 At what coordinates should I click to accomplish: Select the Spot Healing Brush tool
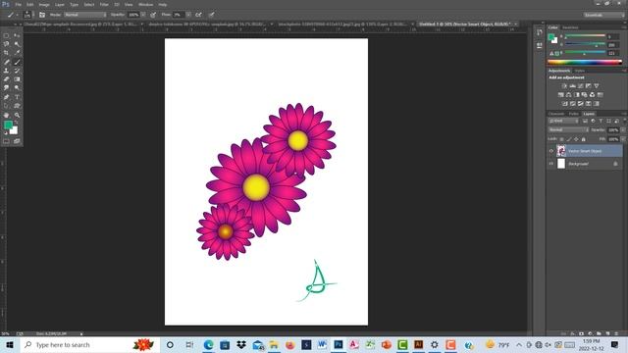click(x=6, y=62)
